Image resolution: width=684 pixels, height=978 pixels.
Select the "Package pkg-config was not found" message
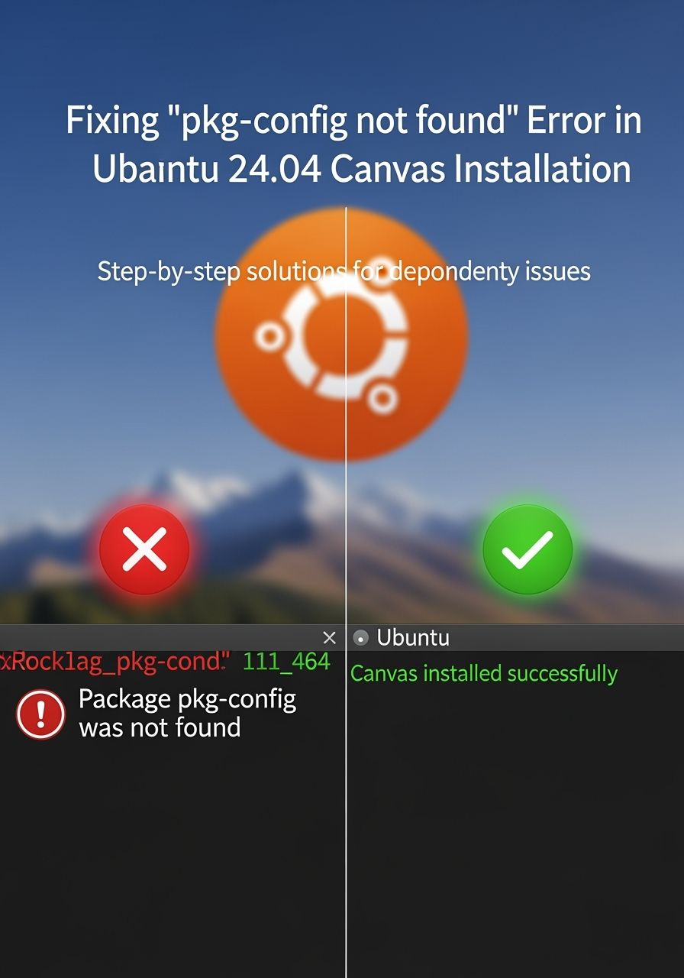(187, 713)
